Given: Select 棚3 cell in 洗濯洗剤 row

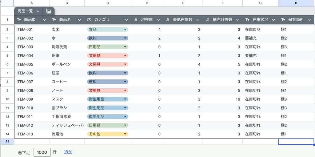Looking at the screenshot, I should tap(296, 47).
